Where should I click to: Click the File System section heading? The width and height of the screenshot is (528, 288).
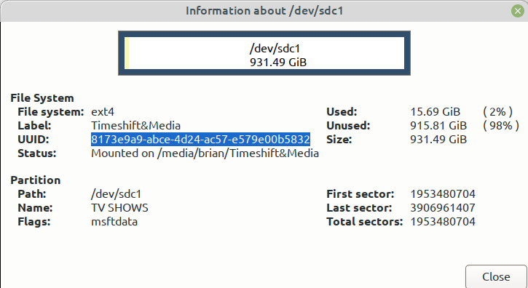42,98
